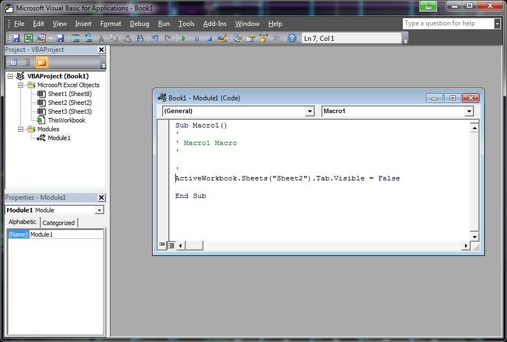Open the Object Browser toolbar icon
The height and width of the screenshot is (342, 507).
click(x=263, y=38)
